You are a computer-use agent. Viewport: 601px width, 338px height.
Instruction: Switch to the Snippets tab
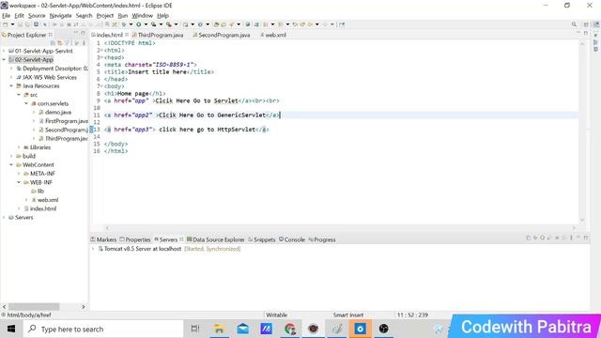click(265, 240)
